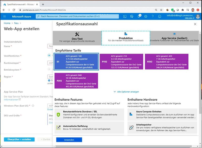Open the Windows-Plan dropdown
The image size is (202, 148).
[50, 106]
